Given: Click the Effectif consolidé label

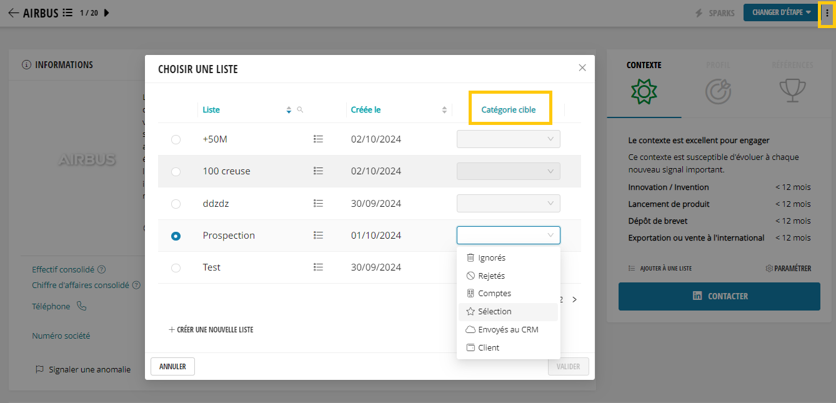Looking at the screenshot, I should (63, 269).
